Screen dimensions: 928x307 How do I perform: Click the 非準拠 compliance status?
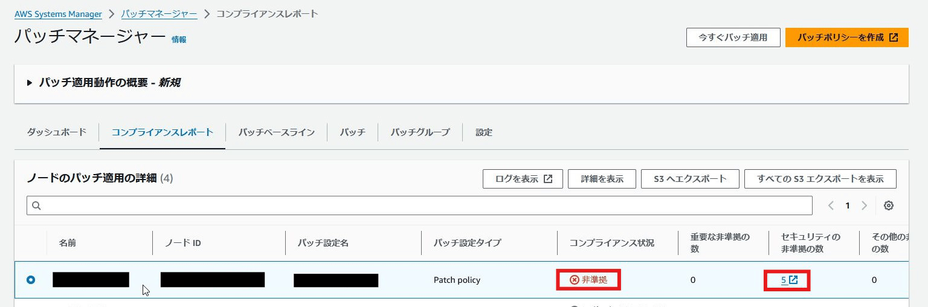(x=588, y=280)
